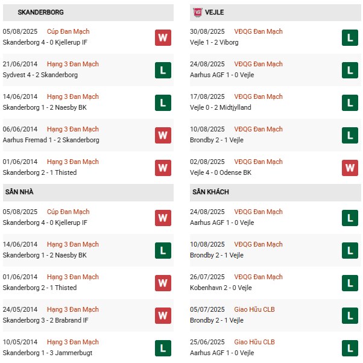
Task: Click the L badge for Sydvest 4-2 Skanderborg
Action: pos(162,70)
